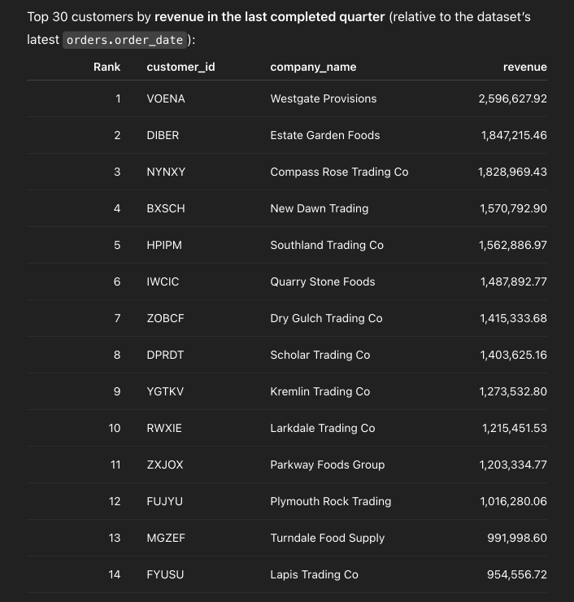Click the orders.order_date inline code text
This screenshot has width=574, height=602.
coord(126,40)
